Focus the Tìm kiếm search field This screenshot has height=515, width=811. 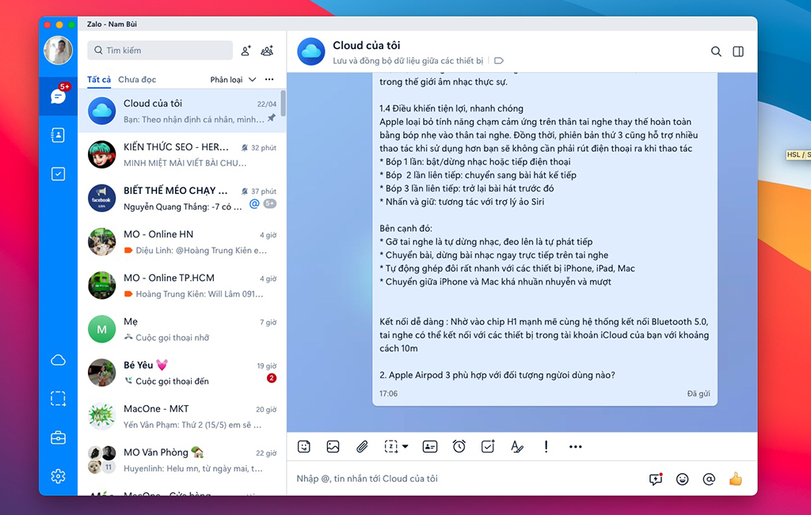pyautogui.click(x=160, y=50)
